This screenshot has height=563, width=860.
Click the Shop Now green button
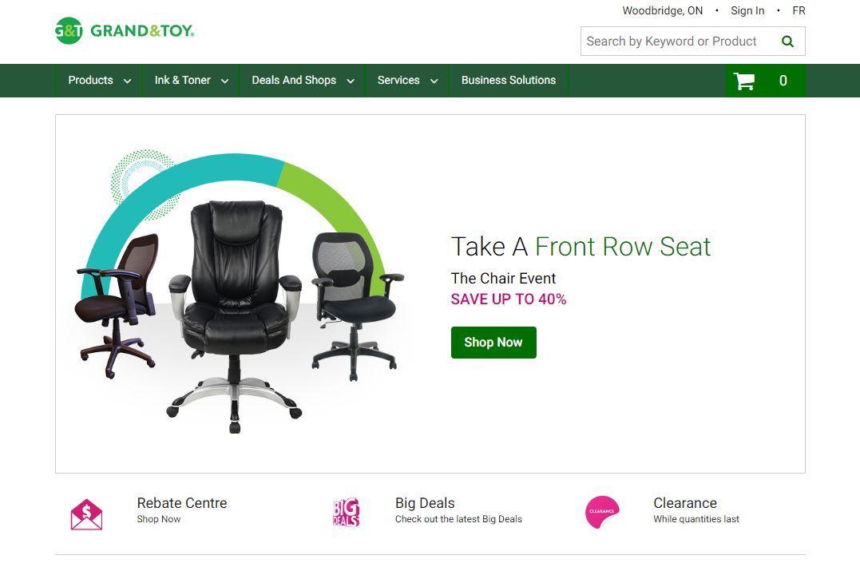pos(493,343)
